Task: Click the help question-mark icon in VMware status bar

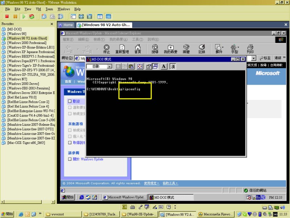Action: [x=169, y=207]
